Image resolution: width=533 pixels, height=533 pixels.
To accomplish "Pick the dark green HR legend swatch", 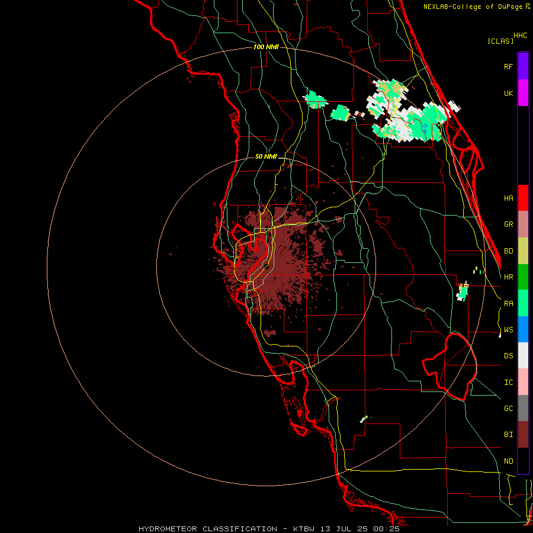I will tap(523, 277).
